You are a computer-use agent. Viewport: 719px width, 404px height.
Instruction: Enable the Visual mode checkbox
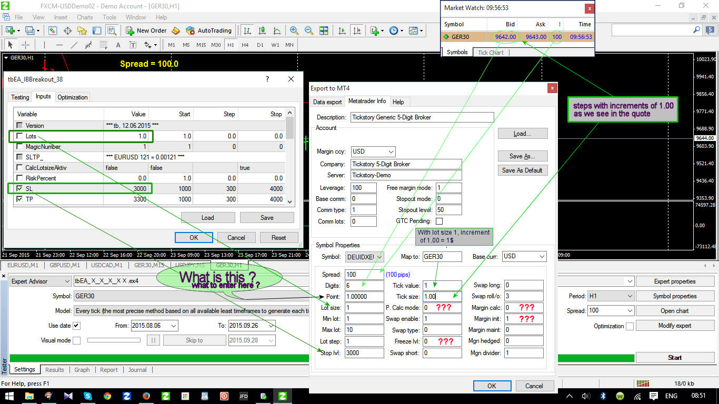pos(76,340)
